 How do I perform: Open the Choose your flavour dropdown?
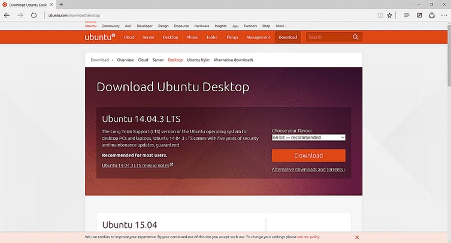[x=308, y=137]
